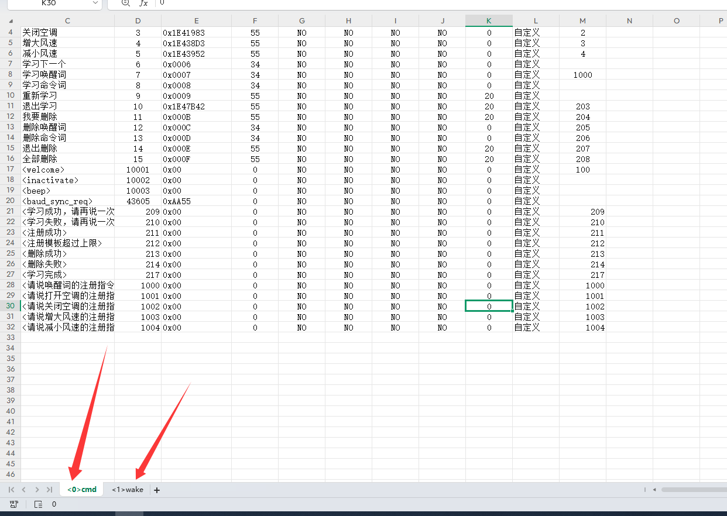Select row 17 header
The width and height of the screenshot is (727, 516).
pos(11,170)
